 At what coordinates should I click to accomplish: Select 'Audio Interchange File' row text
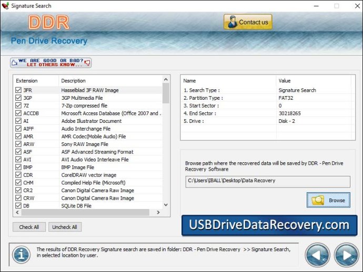tap(86, 129)
